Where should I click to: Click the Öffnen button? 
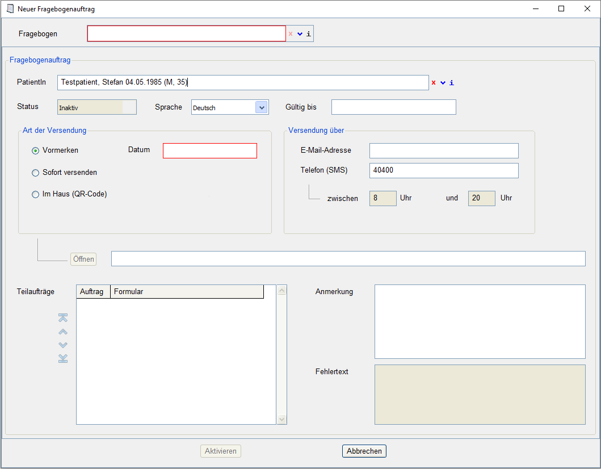tap(83, 259)
